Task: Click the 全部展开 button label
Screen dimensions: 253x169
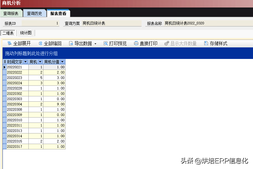Action: pyautogui.click(x=22, y=43)
